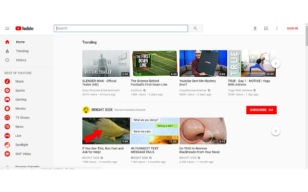Screen dimensions: 308x192
Task: Open TV Shows sidebar label
Action: pyautogui.click(x=23, y=118)
